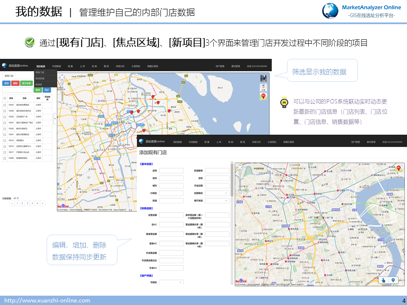Click the green 查找 search button
Image resolution: width=407 pixels, height=305 pixels.
(x=38, y=90)
